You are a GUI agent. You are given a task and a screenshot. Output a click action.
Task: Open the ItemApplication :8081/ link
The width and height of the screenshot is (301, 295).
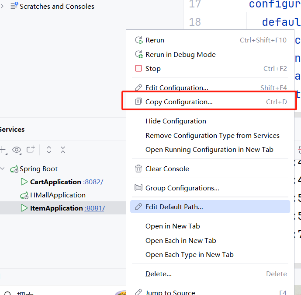coord(95,208)
